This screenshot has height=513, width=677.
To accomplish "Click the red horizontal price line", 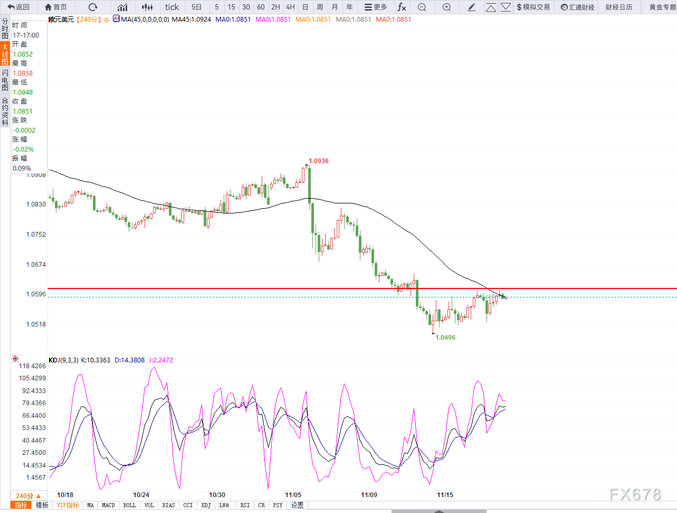I will click(x=362, y=288).
